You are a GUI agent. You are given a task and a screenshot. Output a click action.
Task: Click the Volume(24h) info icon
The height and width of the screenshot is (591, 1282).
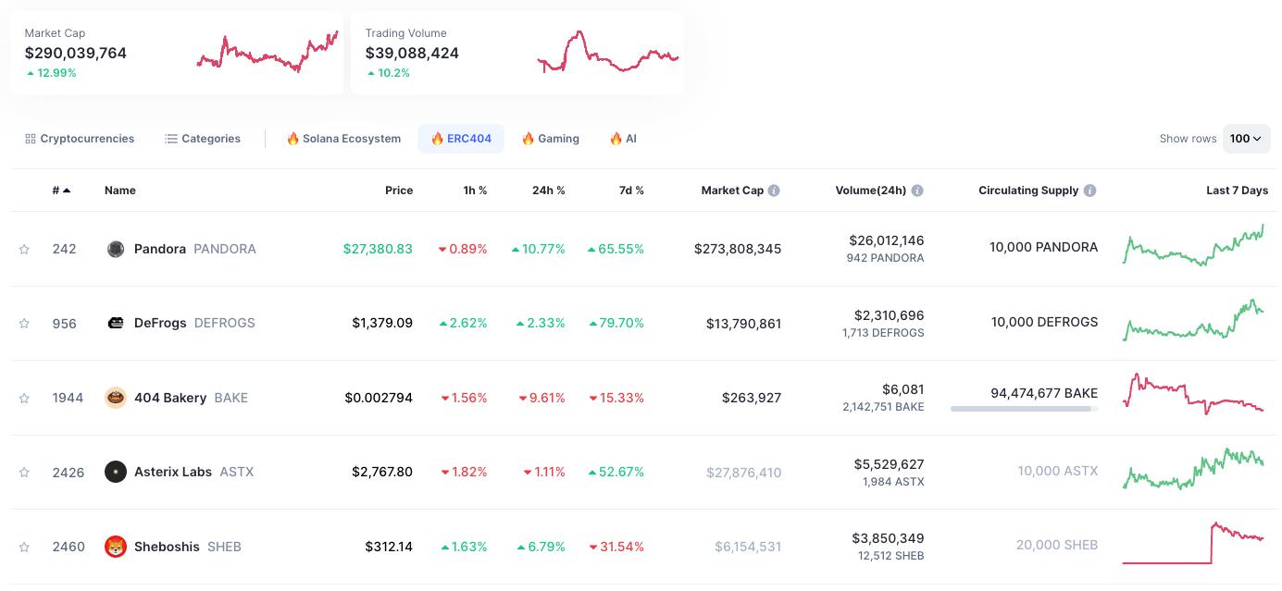click(x=917, y=191)
